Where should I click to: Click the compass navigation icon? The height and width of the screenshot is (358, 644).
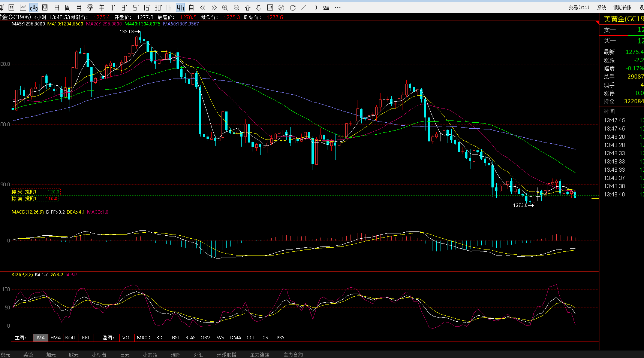tap(282, 7)
